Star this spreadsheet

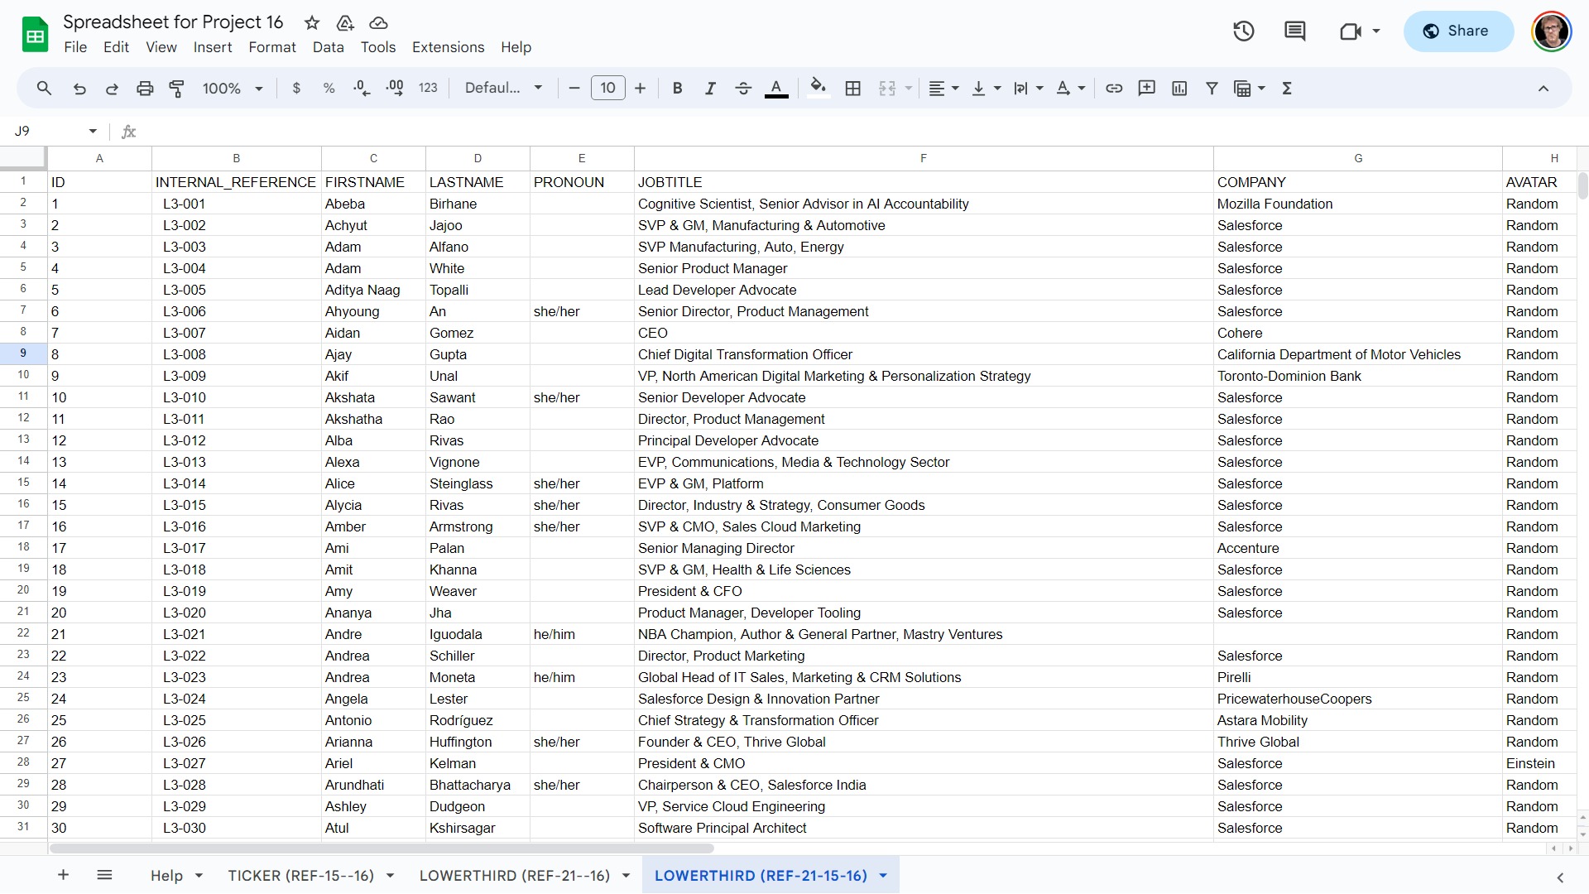[312, 23]
